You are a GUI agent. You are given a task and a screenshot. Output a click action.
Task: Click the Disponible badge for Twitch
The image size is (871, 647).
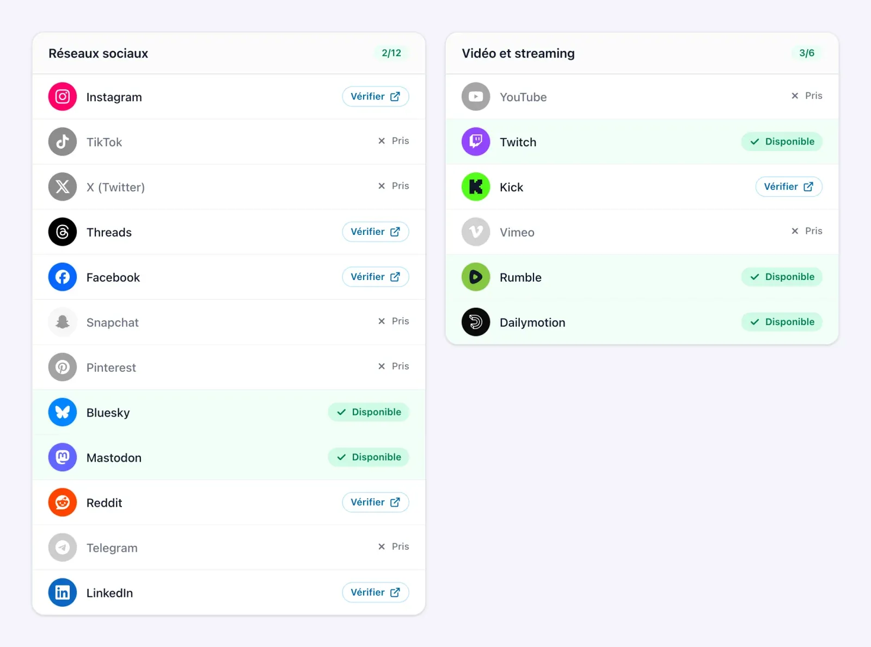coord(782,142)
